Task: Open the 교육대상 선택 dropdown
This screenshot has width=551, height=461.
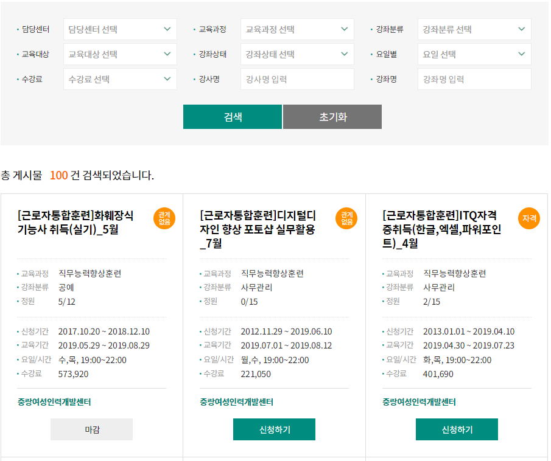Action: (120, 54)
